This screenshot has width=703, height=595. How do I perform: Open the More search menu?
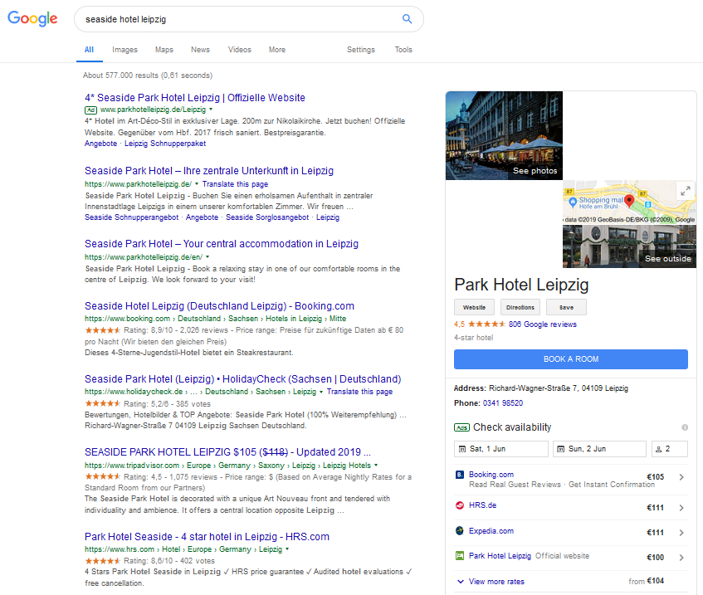point(276,50)
